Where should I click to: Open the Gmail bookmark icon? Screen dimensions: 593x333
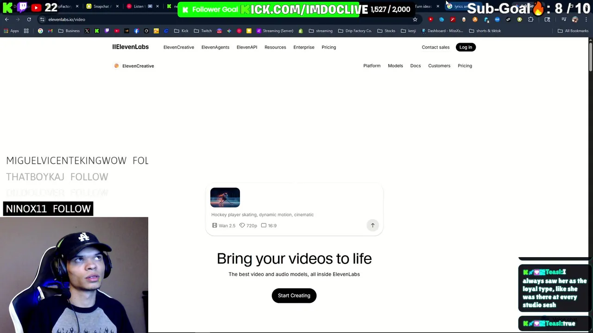click(x=50, y=31)
